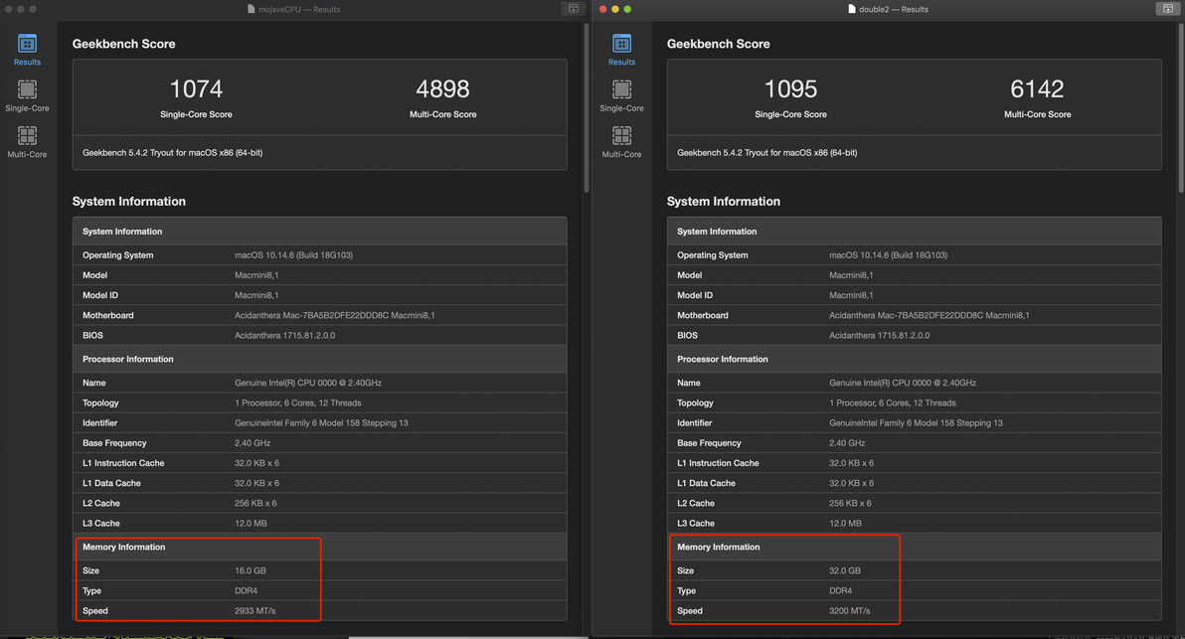The width and height of the screenshot is (1185, 639).
Task: Minimize the double2 window with yellow button
Action: click(x=615, y=9)
